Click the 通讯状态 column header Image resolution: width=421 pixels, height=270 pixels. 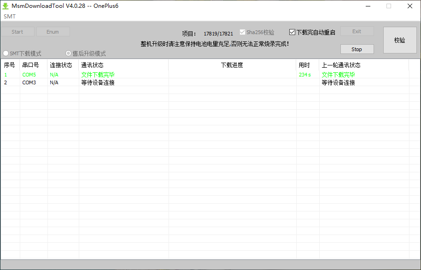pos(123,65)
